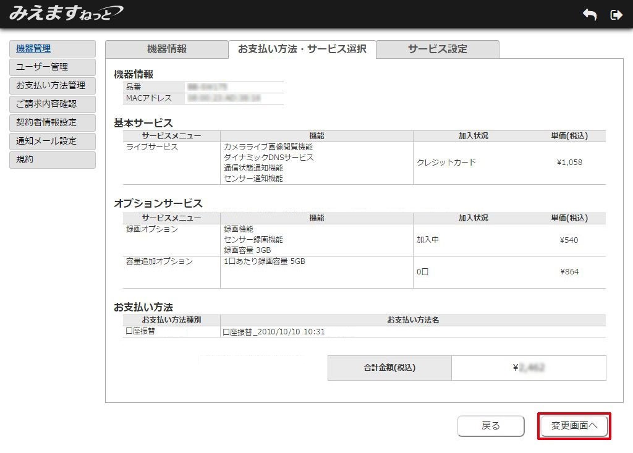
Task: Click the 口座振替_2010/10/10 payment method name
Action: (x=274, y=332)
